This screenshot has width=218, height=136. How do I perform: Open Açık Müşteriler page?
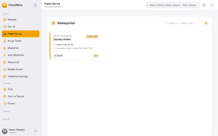pyautogui.click(x=21, y=55)
